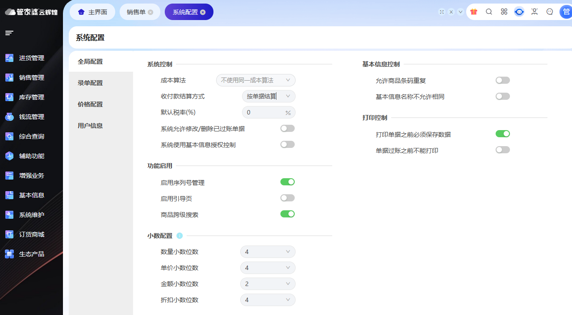Close the 销售单 tab
This screenshot has width=572, height=315.
click(x=150, y=12)
